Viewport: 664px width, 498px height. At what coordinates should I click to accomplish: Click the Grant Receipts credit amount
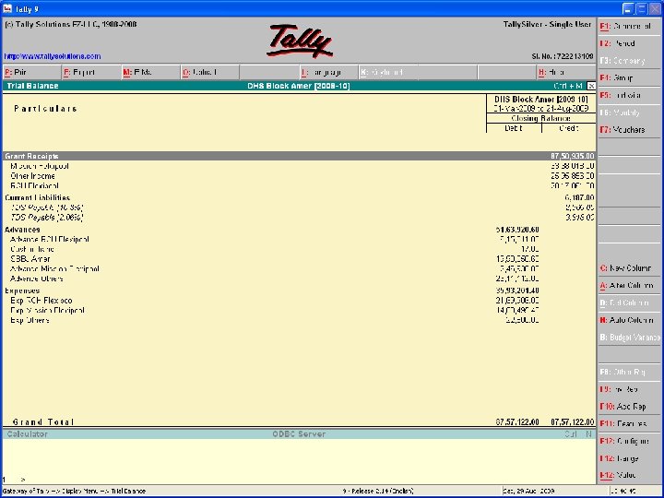click(x=573, y=156)
